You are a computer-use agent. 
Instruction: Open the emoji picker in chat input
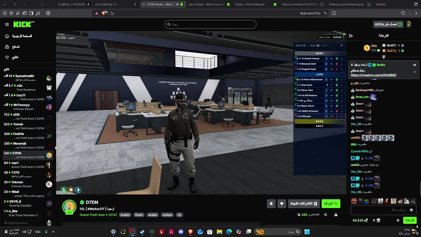411,210
